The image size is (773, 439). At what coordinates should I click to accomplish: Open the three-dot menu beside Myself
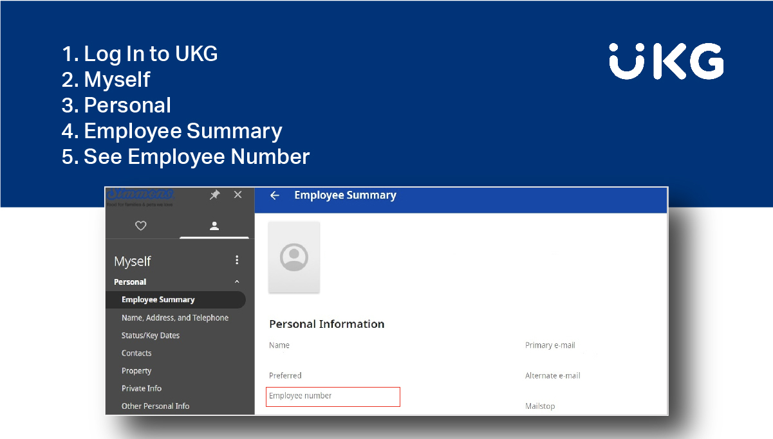coord(237,260)
